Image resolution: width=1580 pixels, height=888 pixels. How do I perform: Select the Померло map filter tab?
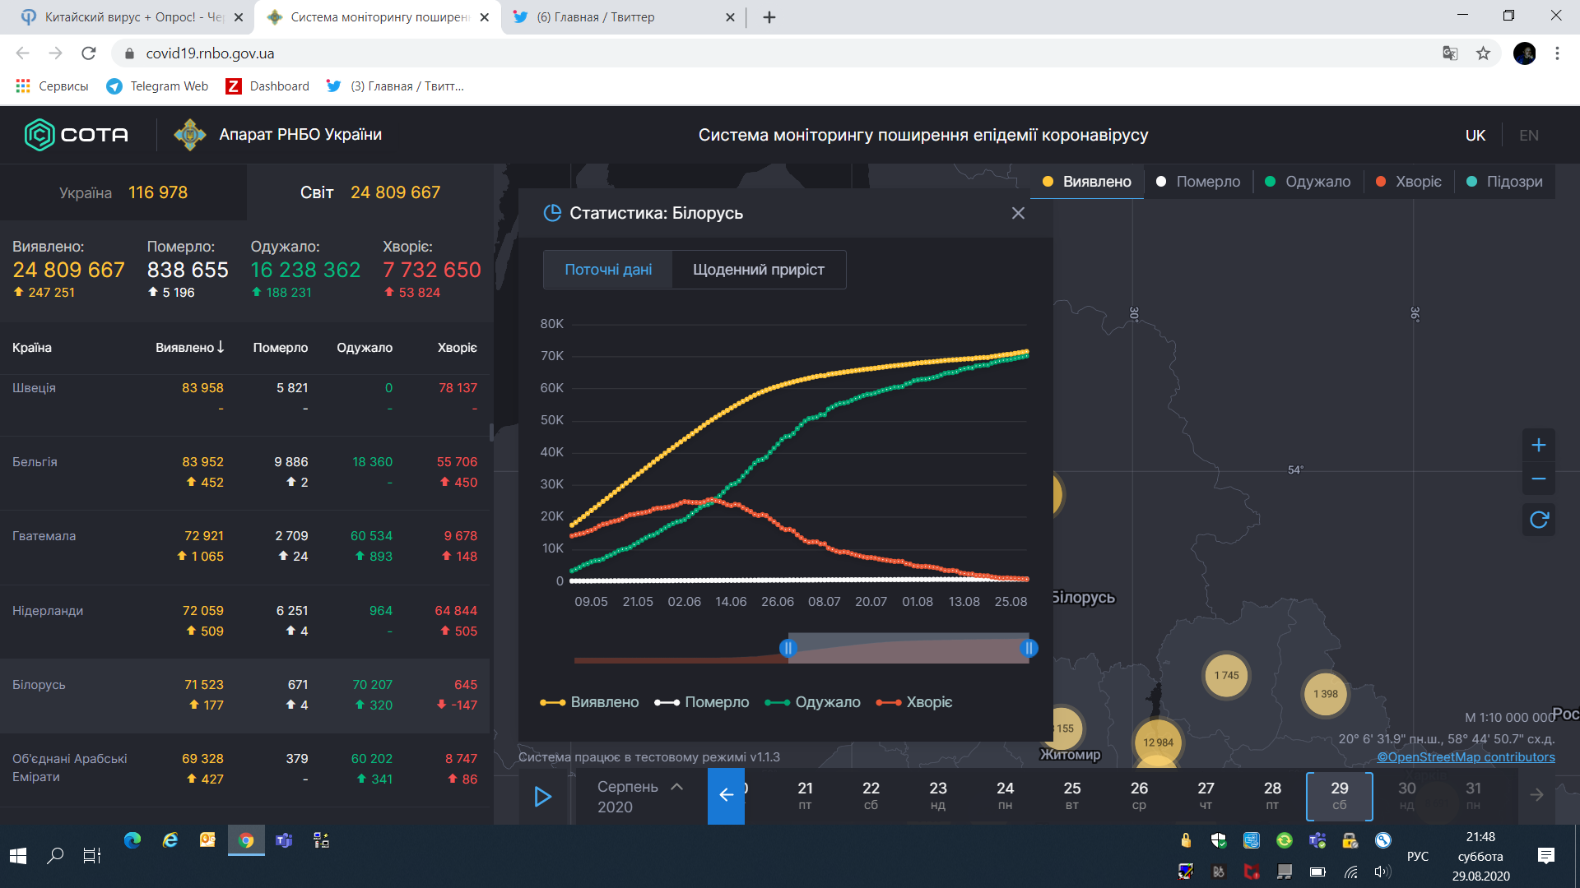pyautogui.click(x=1197, y=182)
